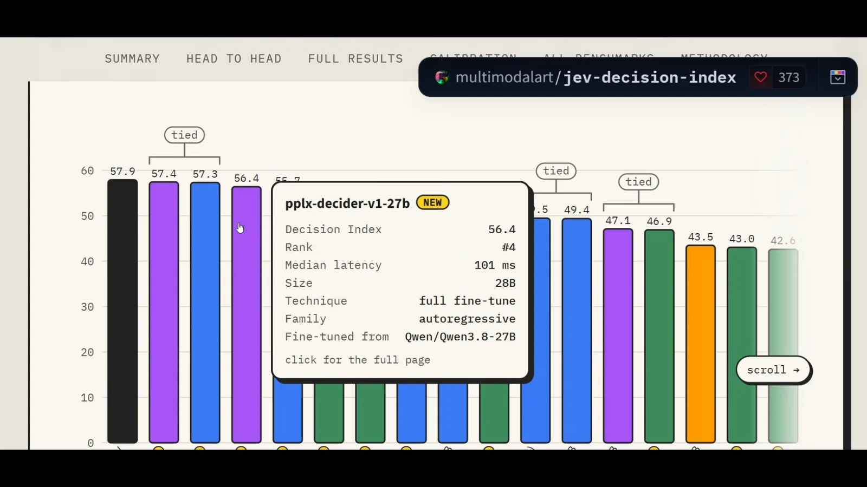The width and height of the screenshot is (867, 487).
Task: Select the purple 56.4 bar
Action: coord(247,314)
